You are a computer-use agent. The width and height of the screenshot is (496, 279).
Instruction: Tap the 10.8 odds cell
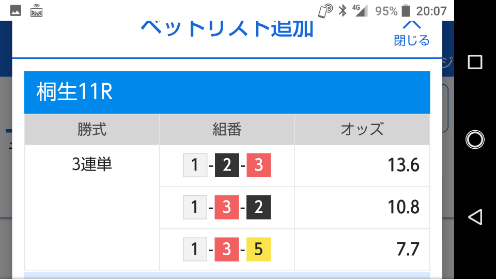362,208
